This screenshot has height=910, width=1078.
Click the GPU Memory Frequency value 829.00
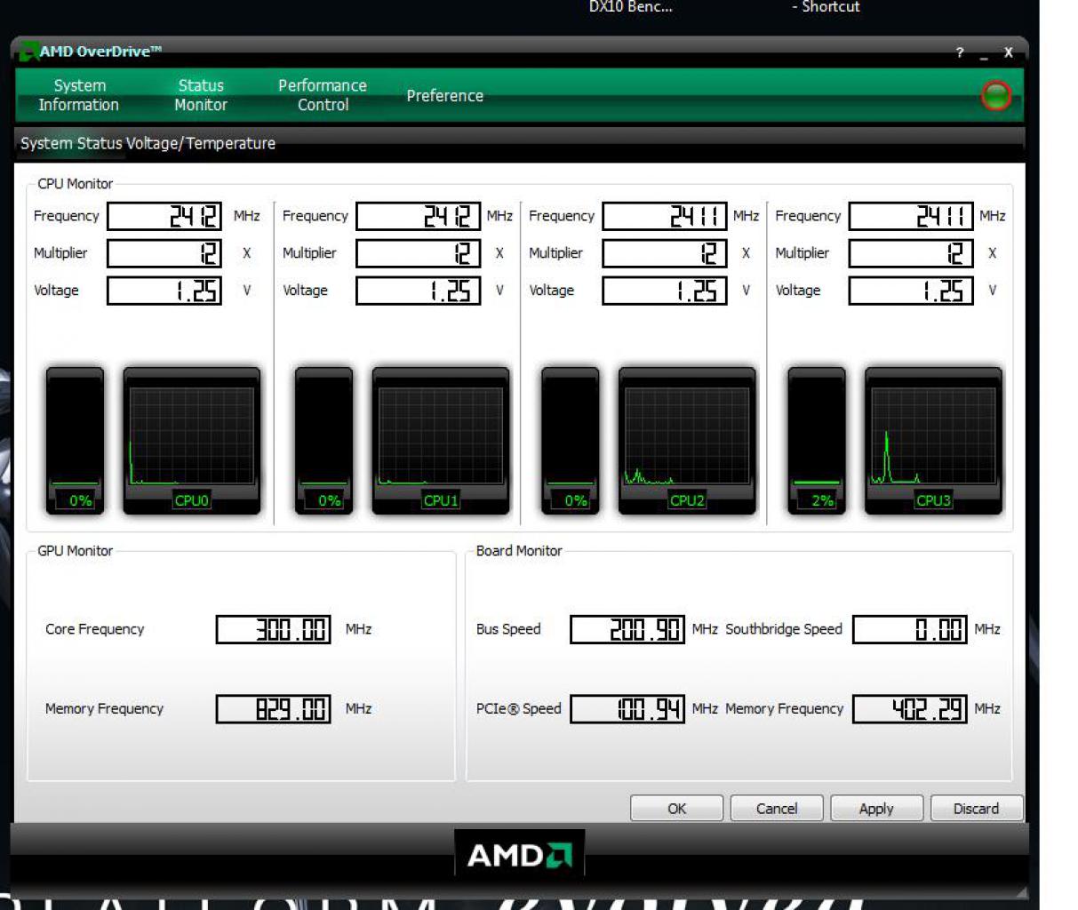[x=274, y=709]
